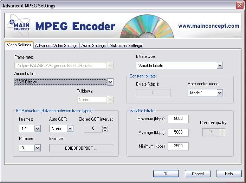Click the Minimum (kbps) field
This screenshot has width=246, height=183.
(x=178, y=146)
